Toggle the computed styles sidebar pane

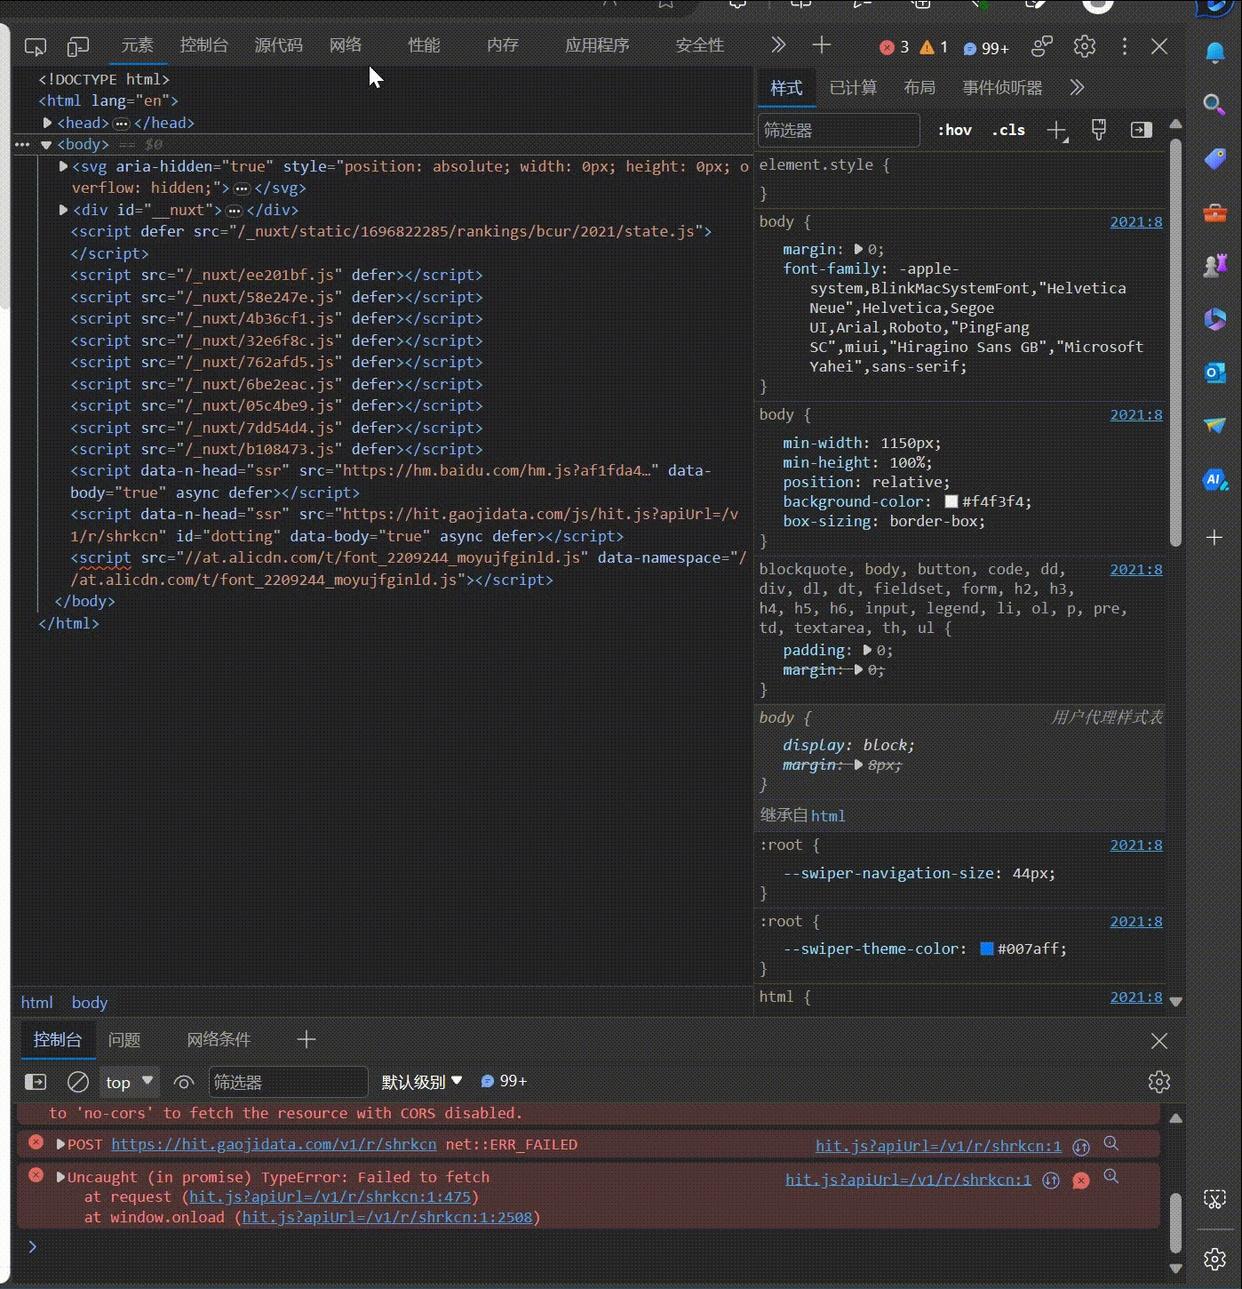pyautogui.click(x=1142, y=130)
